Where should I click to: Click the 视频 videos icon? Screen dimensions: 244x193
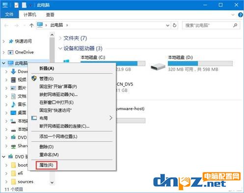[x=13, y=80]
